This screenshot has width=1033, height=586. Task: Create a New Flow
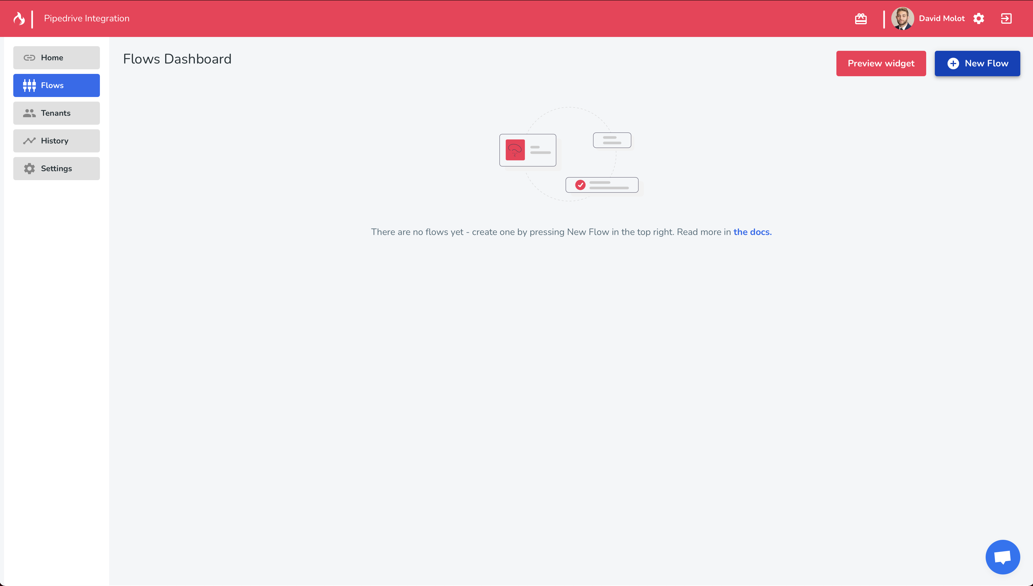(x=977, y=64)
